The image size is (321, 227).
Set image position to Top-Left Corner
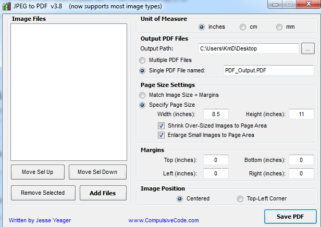pyautogui.click(x=240, y=199)
